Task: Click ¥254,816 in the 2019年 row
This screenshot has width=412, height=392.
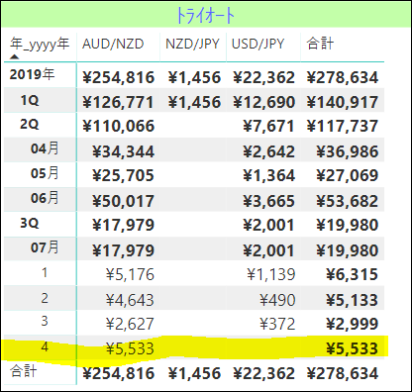Action: pos(118,77)
